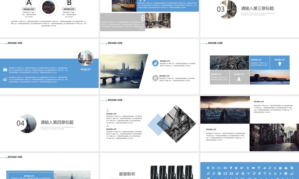
Task: Click the title text 请输入第三章标题
Action: (x=257, y=8)
